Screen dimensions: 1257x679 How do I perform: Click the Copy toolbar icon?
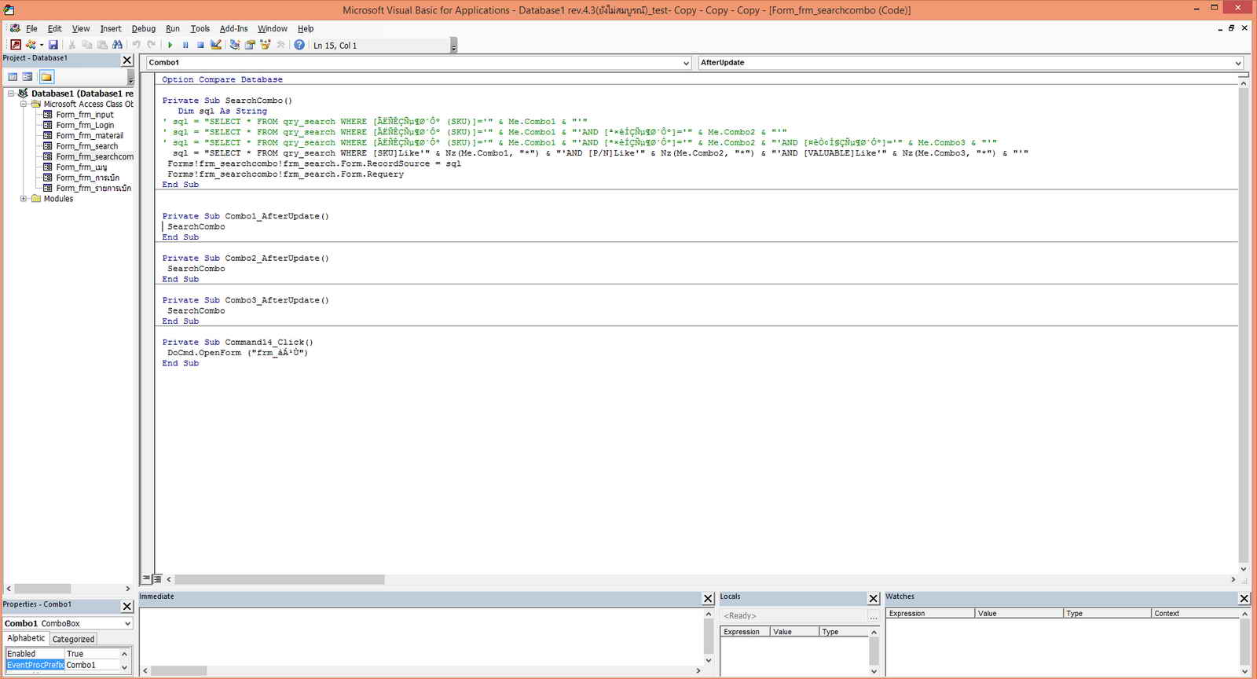tap(87, 45)
